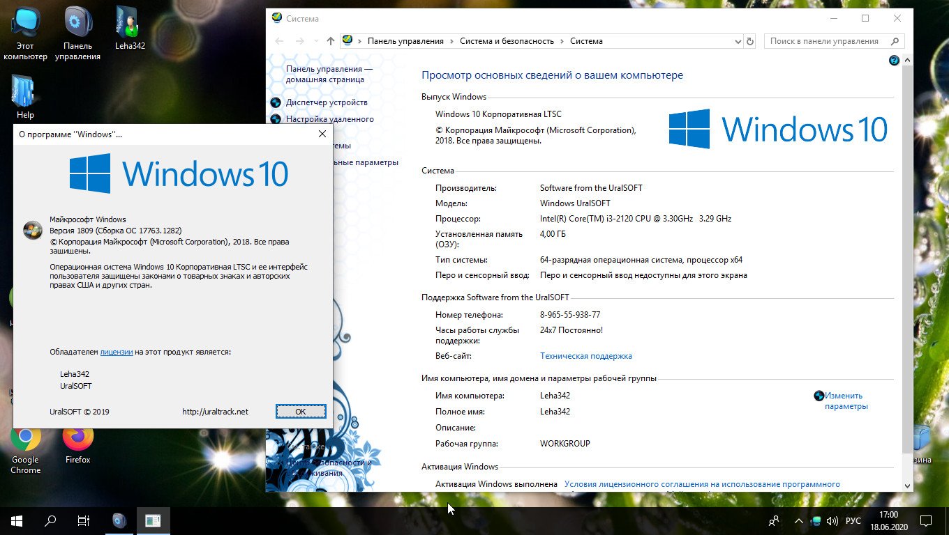
Task: Click Windows 10 Корпоративная LTSC edition text
Action: (x=498, y=114)
